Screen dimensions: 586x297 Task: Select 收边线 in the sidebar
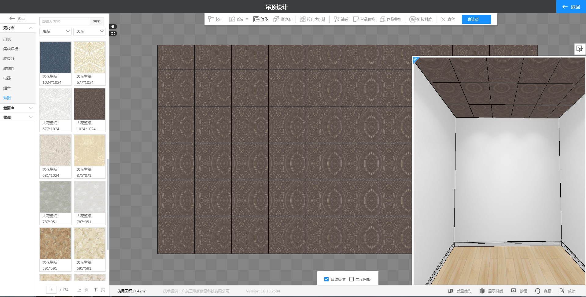pos(9,59)
